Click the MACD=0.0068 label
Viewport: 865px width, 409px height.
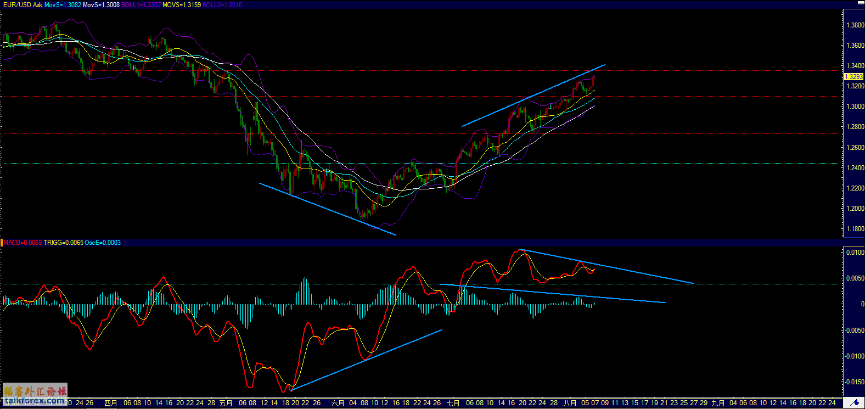click(x=23, y=243)
